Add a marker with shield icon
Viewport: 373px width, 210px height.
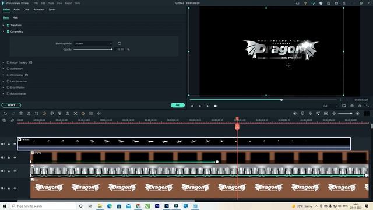pos(302,114)
